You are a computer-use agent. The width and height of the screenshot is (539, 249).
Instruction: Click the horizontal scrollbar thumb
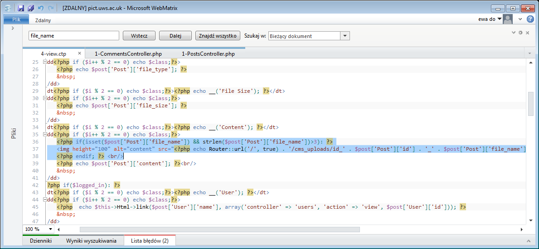pyautogui.click(x=220, y=229)
